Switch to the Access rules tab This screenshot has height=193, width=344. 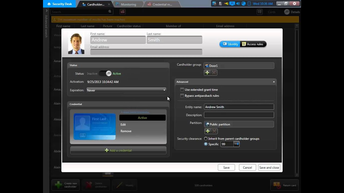pos(253,44)
